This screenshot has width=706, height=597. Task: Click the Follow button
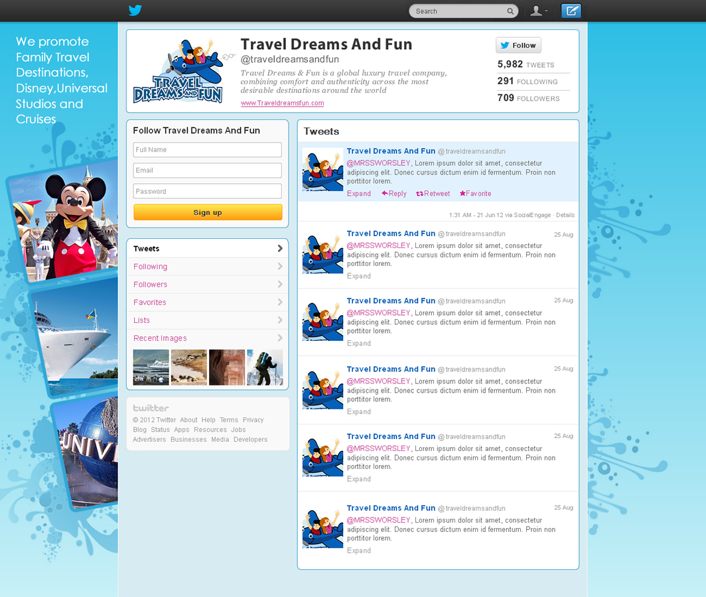pos(518,46)
